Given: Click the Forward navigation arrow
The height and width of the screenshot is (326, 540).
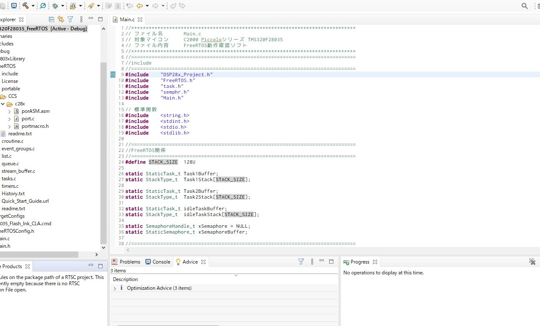Looking at the screenshot, I should pos(155,6).
